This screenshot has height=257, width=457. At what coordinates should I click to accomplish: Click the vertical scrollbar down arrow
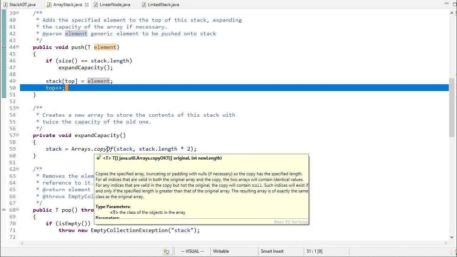tap(452, 237)
